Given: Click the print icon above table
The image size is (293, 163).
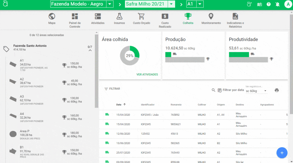Looking at the screenshot, I should pyautogui.click(x=277, y=90).
